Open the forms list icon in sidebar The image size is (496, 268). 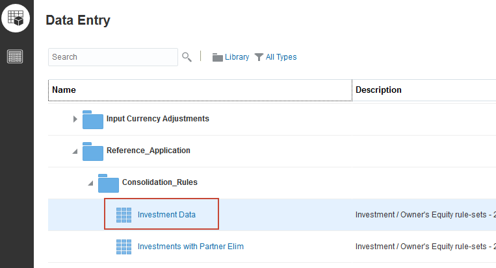coord(16,56)
